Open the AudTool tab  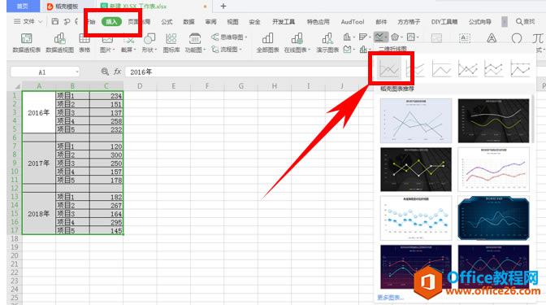pyautogui.click(x=353, y=22)
